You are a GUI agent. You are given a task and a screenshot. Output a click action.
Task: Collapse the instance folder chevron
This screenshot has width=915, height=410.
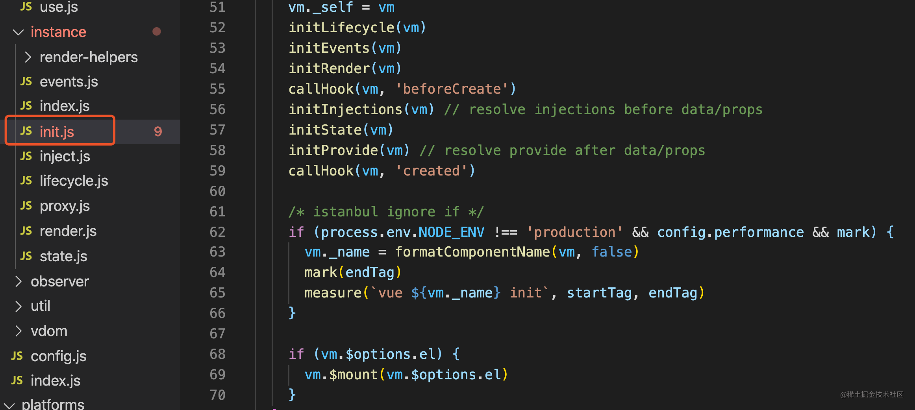(x=18, y=32)
